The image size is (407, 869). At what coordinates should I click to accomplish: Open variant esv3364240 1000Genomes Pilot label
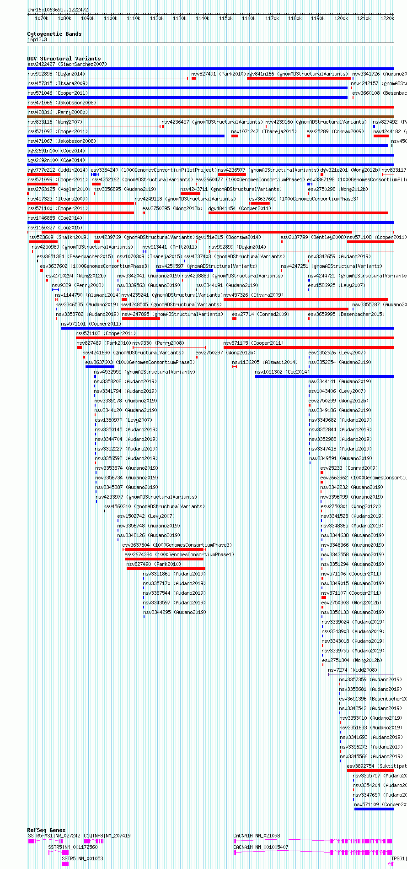153,170
